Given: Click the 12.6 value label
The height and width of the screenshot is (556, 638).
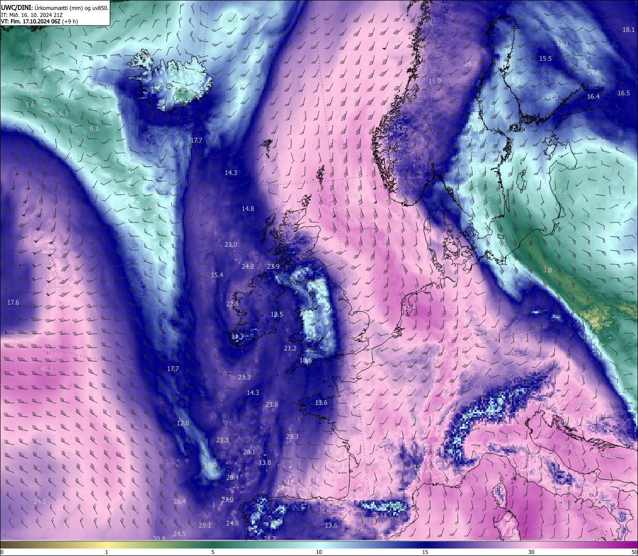Looking at the screenshot, I should (183, 423).
